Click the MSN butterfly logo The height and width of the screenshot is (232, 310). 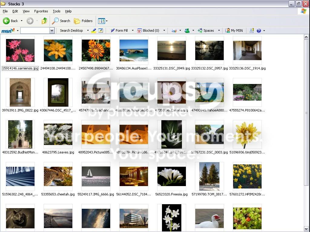pyautogui.click(x=8, y=31)
